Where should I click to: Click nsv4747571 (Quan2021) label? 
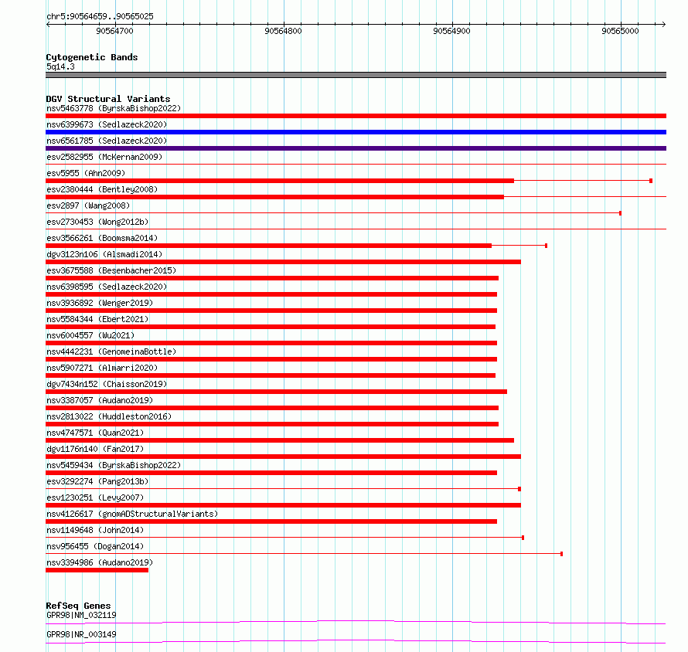(x=95, y=433)
